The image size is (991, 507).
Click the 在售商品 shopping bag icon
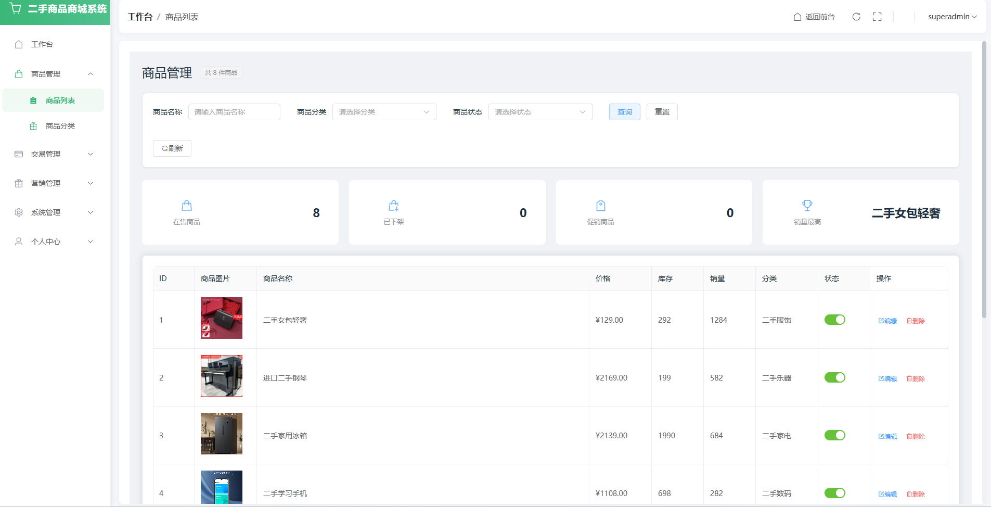pyautogui.click(x=187, y=206)
